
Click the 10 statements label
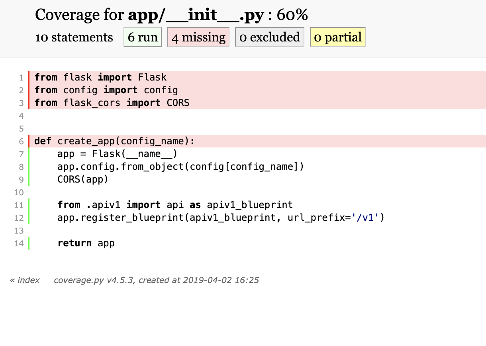[x=74, y=37]
